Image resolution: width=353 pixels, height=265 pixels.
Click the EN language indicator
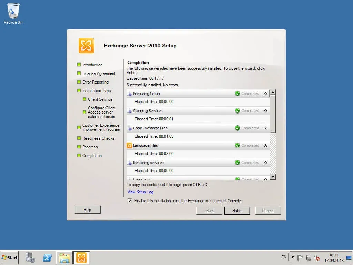284,257
